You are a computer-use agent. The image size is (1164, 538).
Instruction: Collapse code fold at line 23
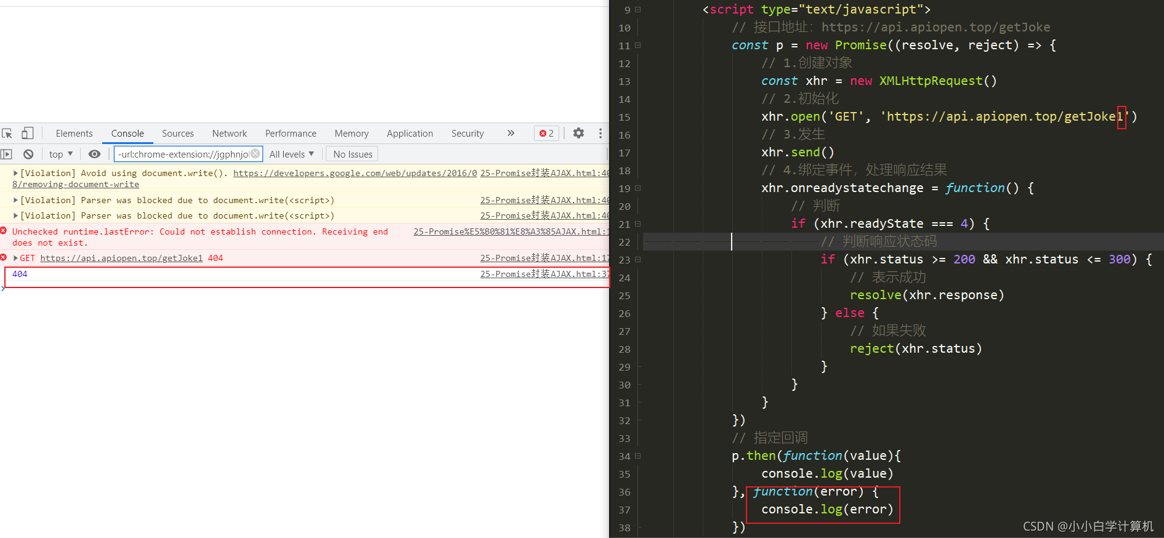(x=638, y=259)
